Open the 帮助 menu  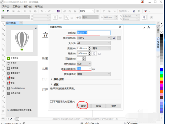(x=39, y=7)
